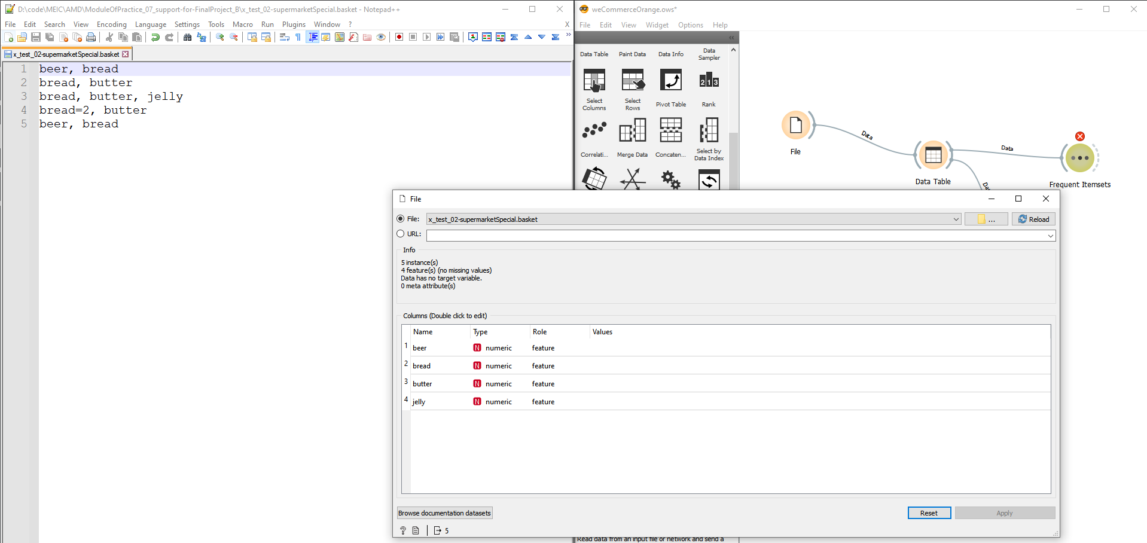
Task: Click the Replace icon in Notepad++ toolbar
Action: [202, 37]
